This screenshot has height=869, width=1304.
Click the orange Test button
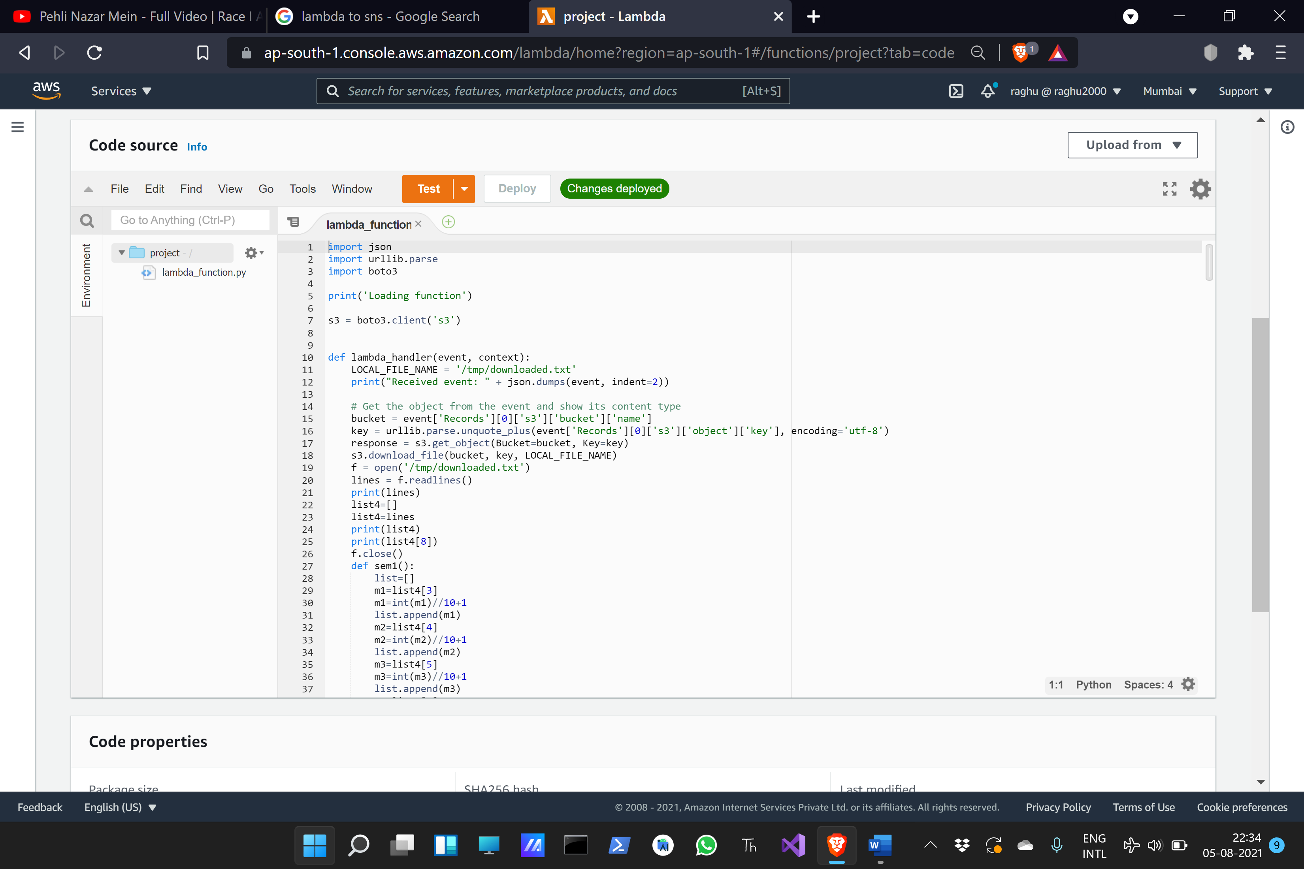point(428,189)
